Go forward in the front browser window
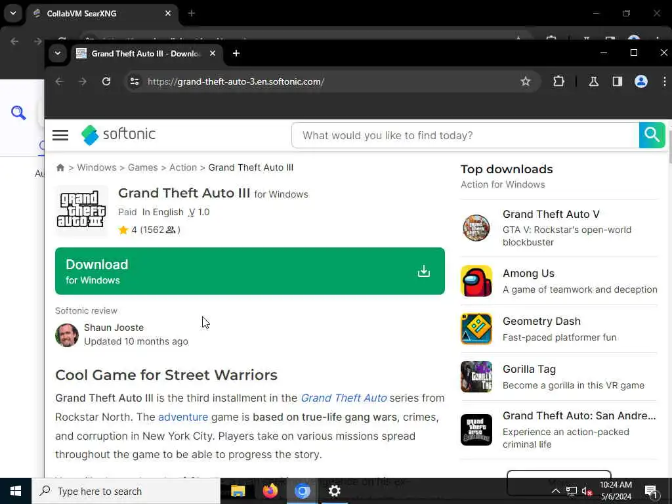The image size is (672, 504). [x=83, y=81]
